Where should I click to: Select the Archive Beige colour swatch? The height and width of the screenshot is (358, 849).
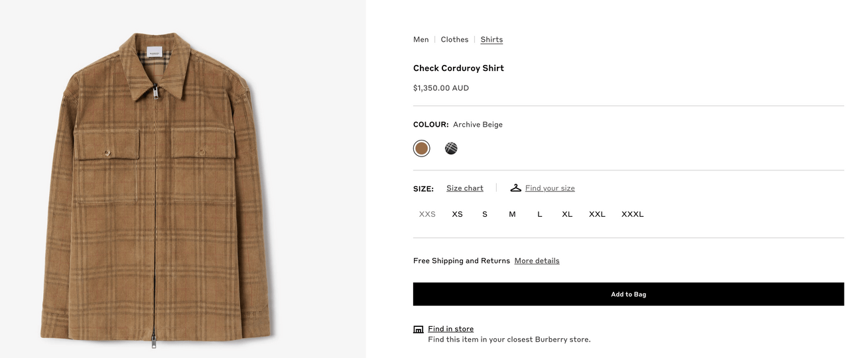pos(421,149)
